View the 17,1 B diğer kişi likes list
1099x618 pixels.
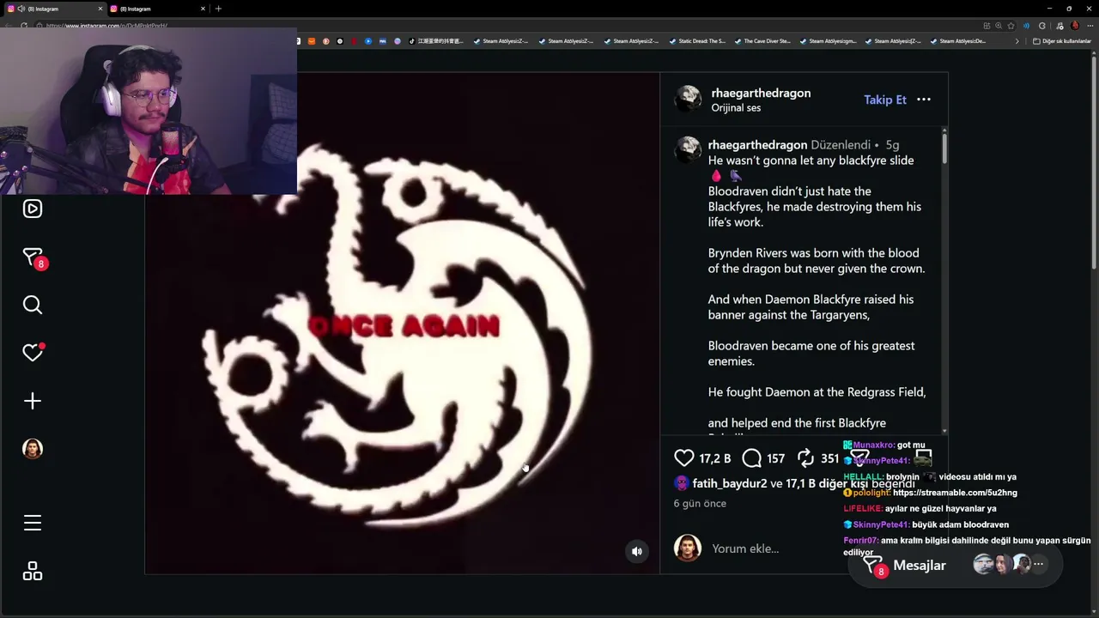[827, 483]
